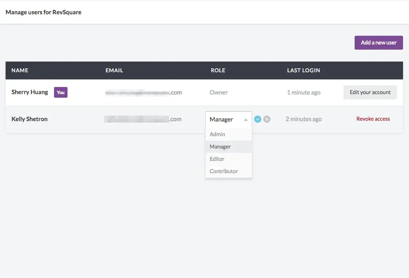Assign the Contributor role to Kelly
409x278 pixels.
223,171
